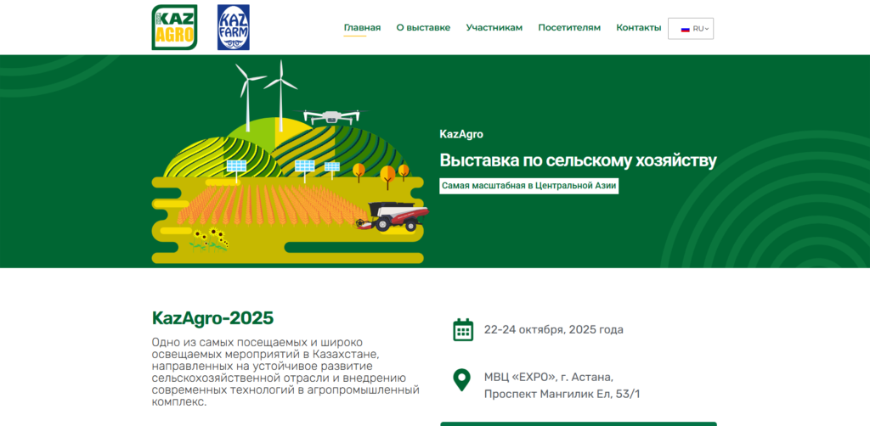Click the Самая масштабная в Центральной Азии label
870x426 pixels.
[528, 186]
